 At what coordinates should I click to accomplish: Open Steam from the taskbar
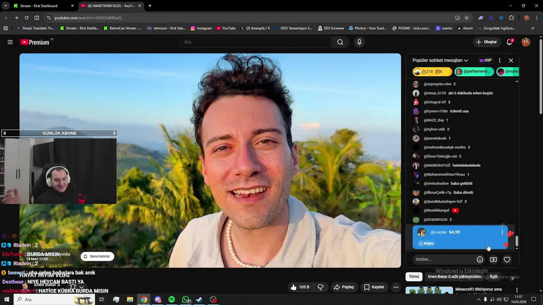click(199, 299)
